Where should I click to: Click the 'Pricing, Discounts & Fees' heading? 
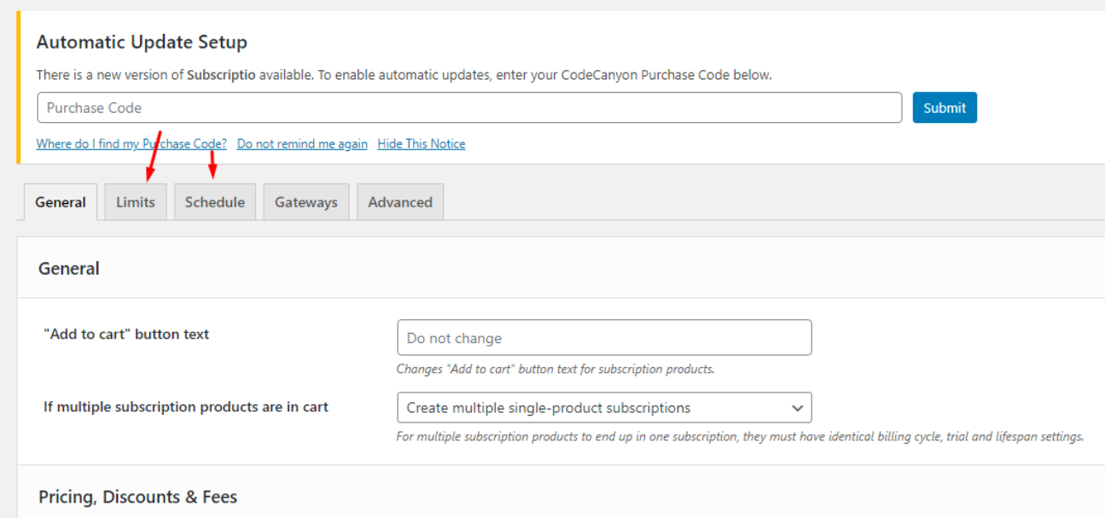point(137,497)
